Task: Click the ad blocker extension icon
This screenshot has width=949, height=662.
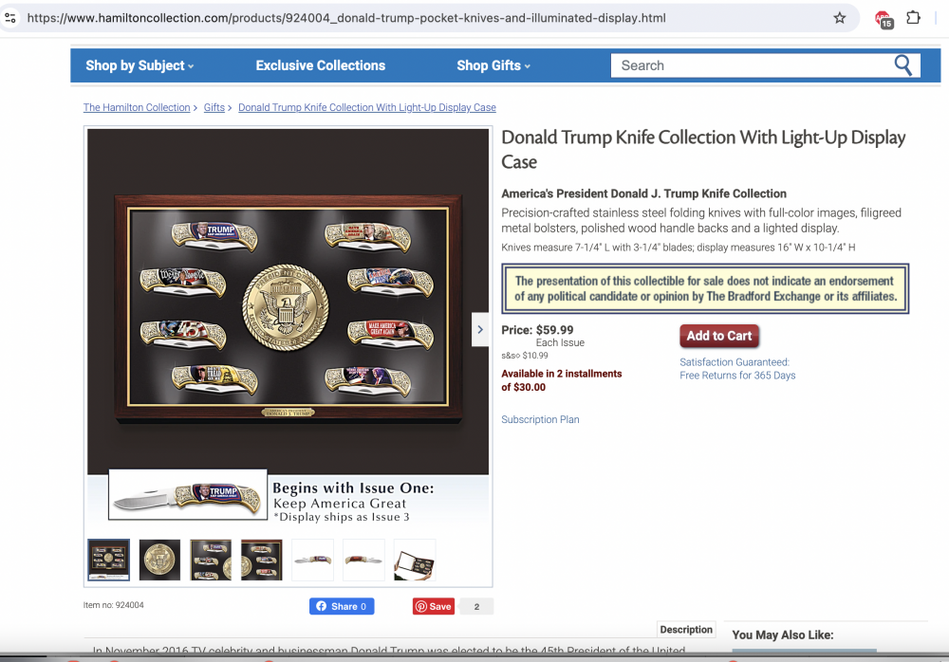Action: (x=884, y=19)
